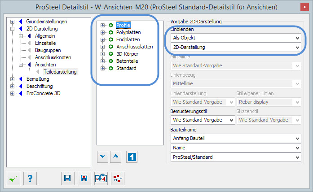The image size is (313, 192).
Task: Click gray arrow icon beside Einzelteile
Action: pos(29,43)
